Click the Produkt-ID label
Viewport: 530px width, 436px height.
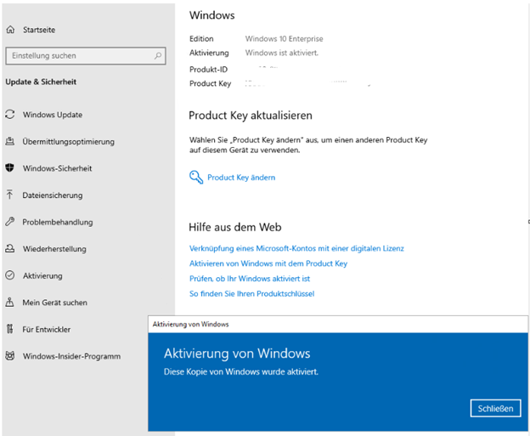(x=208, y=70)
